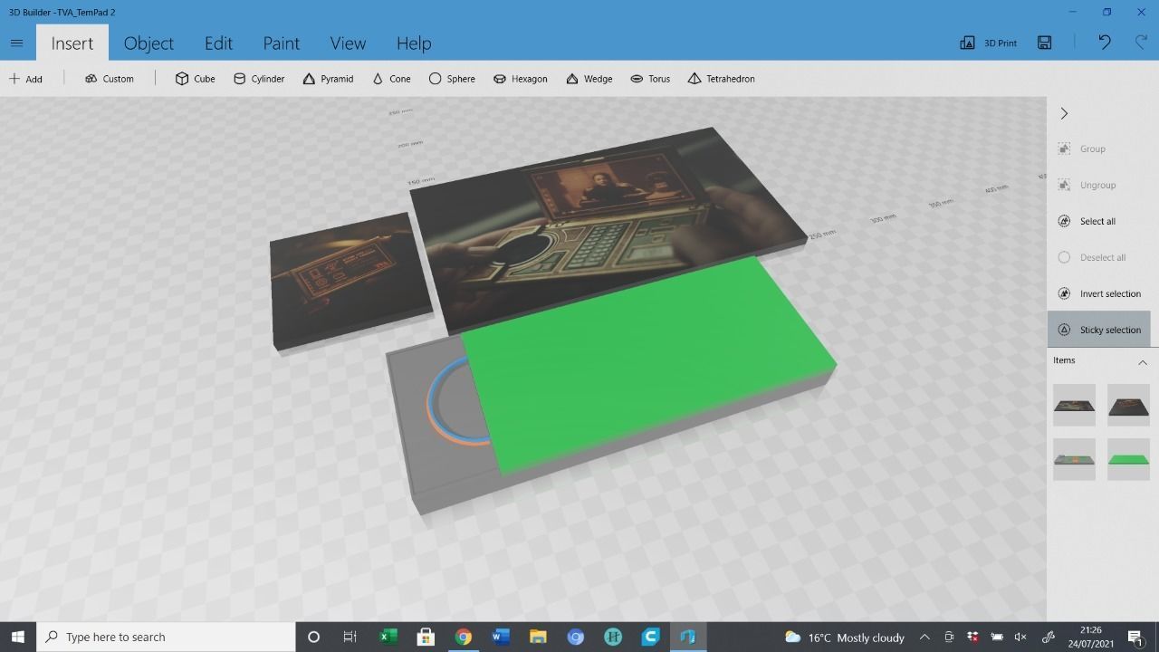Switch to the Paint tab
The image size is (1159, 652).
pos(282,43)
